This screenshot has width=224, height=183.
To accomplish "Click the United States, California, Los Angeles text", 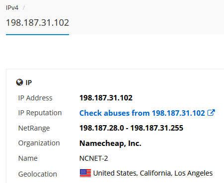I will [153, 173].
